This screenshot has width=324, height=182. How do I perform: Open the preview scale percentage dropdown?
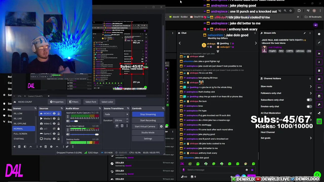coord(49,96)
